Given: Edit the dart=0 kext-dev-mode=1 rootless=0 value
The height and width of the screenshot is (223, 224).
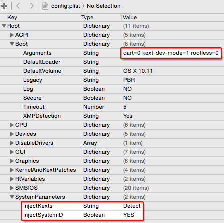Looking at the screenshot, I should pos(171,53).
